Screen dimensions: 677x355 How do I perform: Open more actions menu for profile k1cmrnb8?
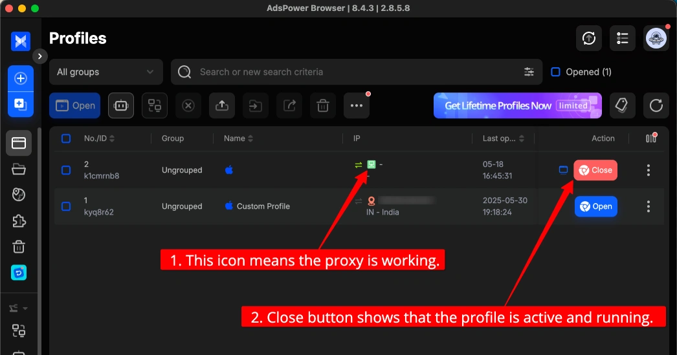coord(648,170)
